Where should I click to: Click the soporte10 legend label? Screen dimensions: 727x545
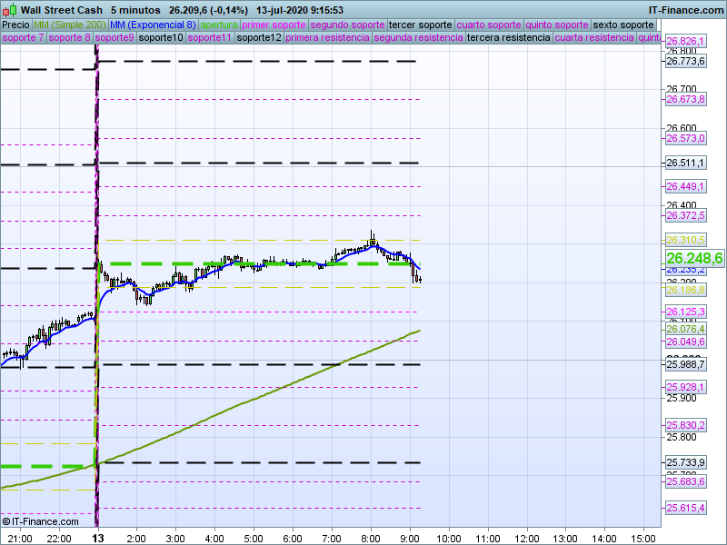[x=163, y=38]
